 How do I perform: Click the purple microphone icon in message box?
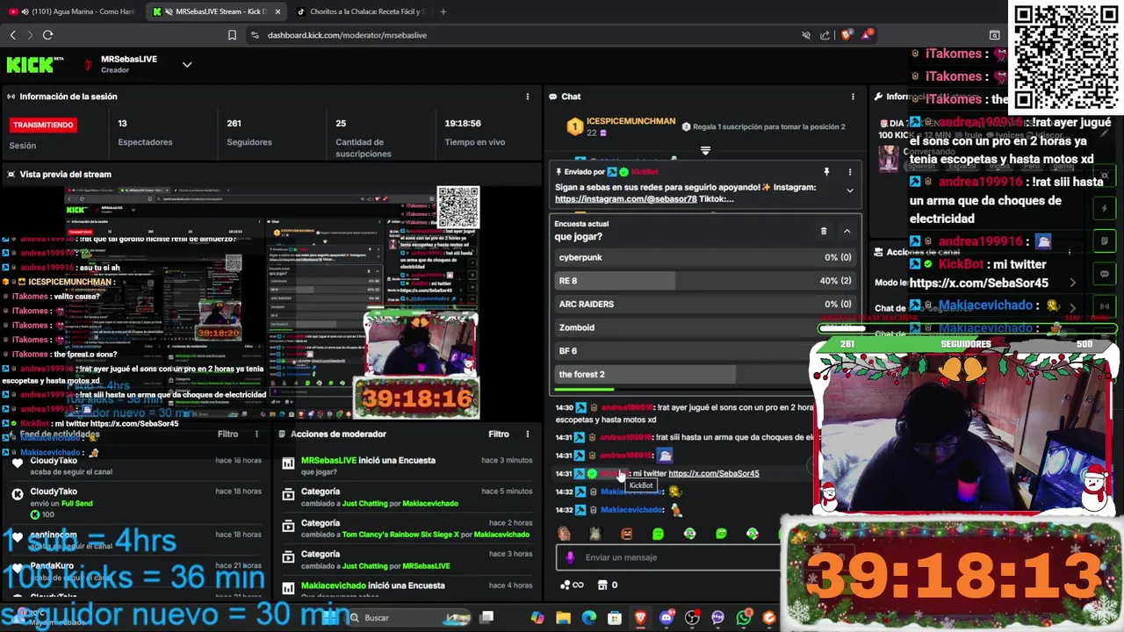tap(570, 557)
